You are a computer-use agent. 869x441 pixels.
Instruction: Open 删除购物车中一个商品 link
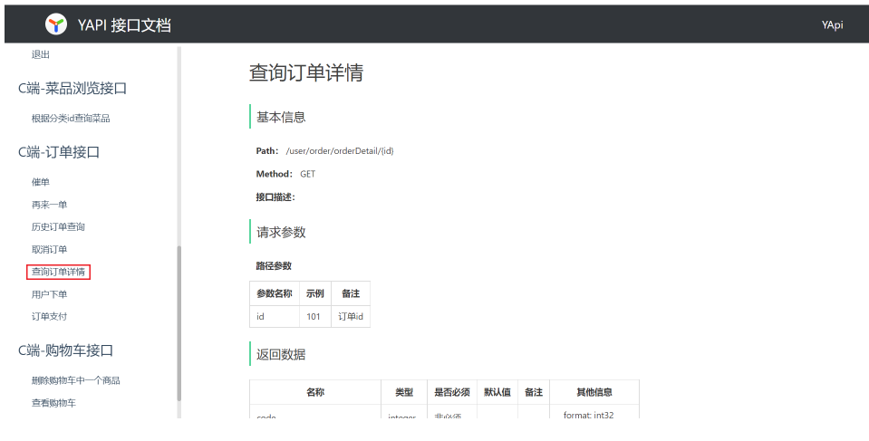coord(76,380)
